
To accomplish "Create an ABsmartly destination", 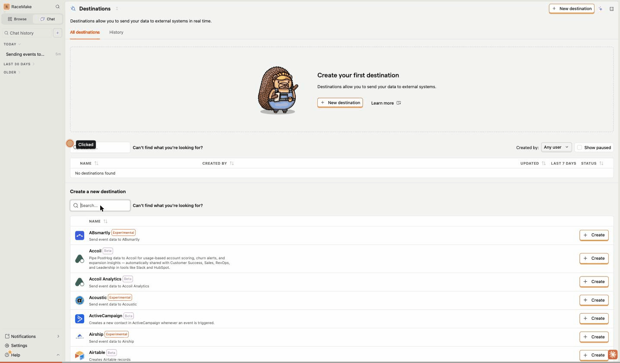I will coord(594,235).
